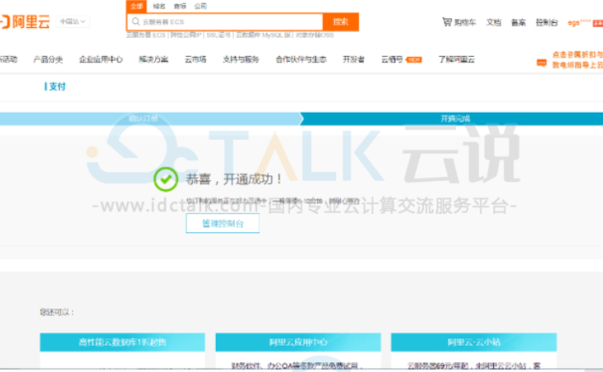603x372 pixels.
Task: Open the 弹性公网IP hot search link
Action: click(186, 35)
